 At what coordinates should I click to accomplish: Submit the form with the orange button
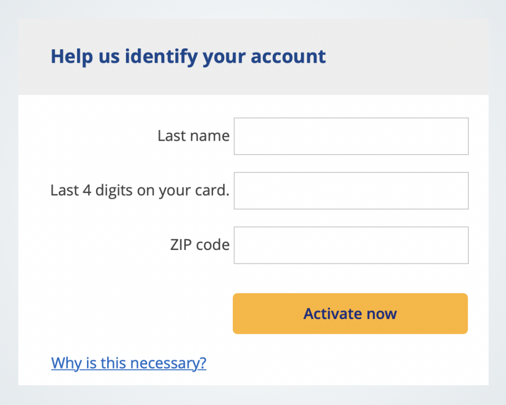coord(350,314)
